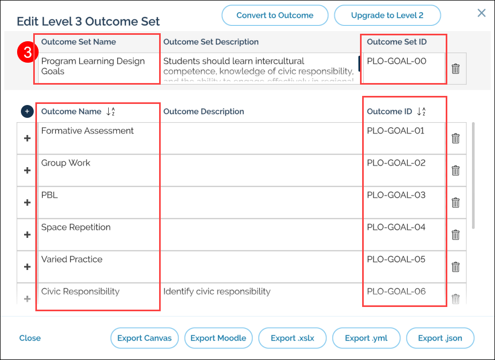Sort outcomes by Outcome ID
Viewport: 495px width, 360px height.
click(421, 111)
